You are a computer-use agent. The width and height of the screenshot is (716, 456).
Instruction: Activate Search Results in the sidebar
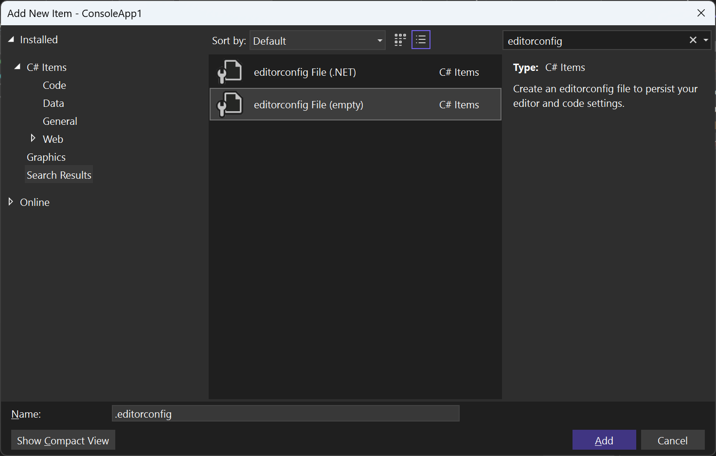[x=58, y=174]
